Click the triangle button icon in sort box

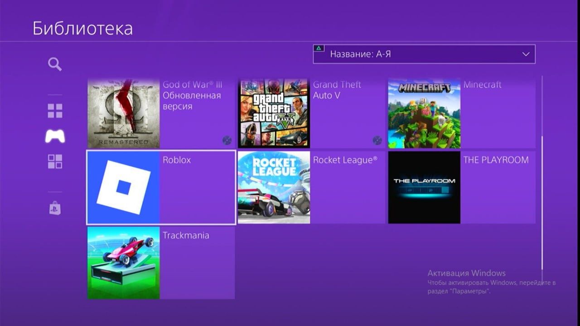coord(319,48)
